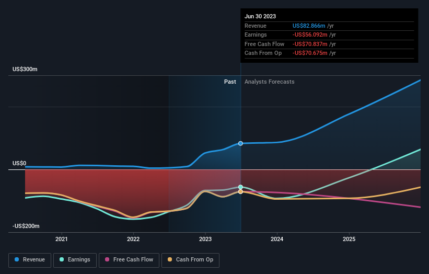Click the Past section label

(x=230, y=82)
